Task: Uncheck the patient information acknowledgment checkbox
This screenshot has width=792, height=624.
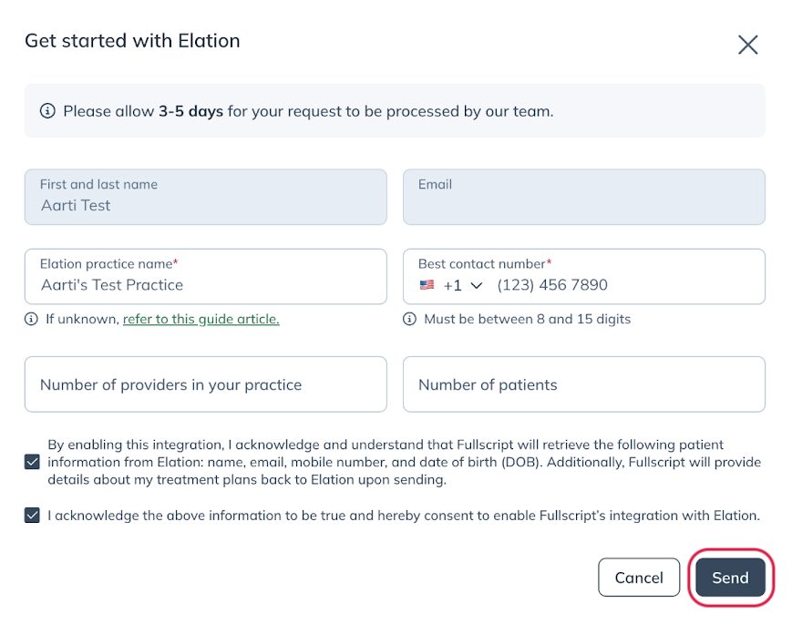Action: pos(32,462)
